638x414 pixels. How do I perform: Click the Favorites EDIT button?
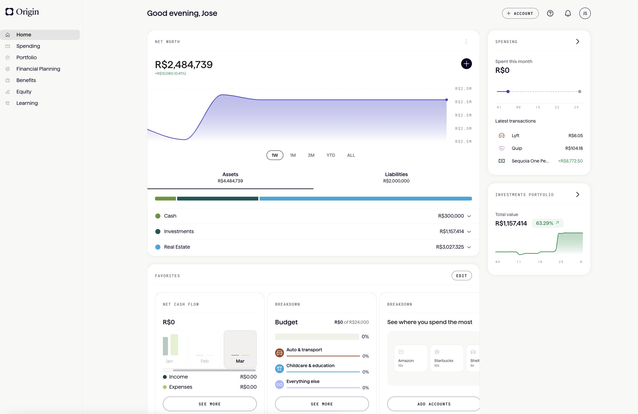pyautogui.click(x=461, y=276)
